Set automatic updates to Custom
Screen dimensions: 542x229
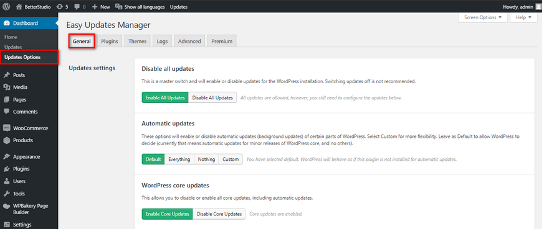pos(231,159)
